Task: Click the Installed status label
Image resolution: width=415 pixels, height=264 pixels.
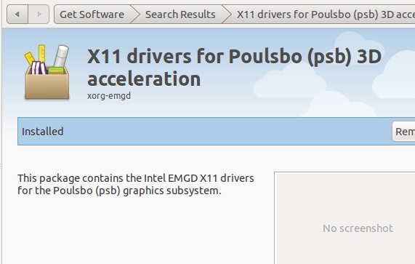Action: [43, 132]
